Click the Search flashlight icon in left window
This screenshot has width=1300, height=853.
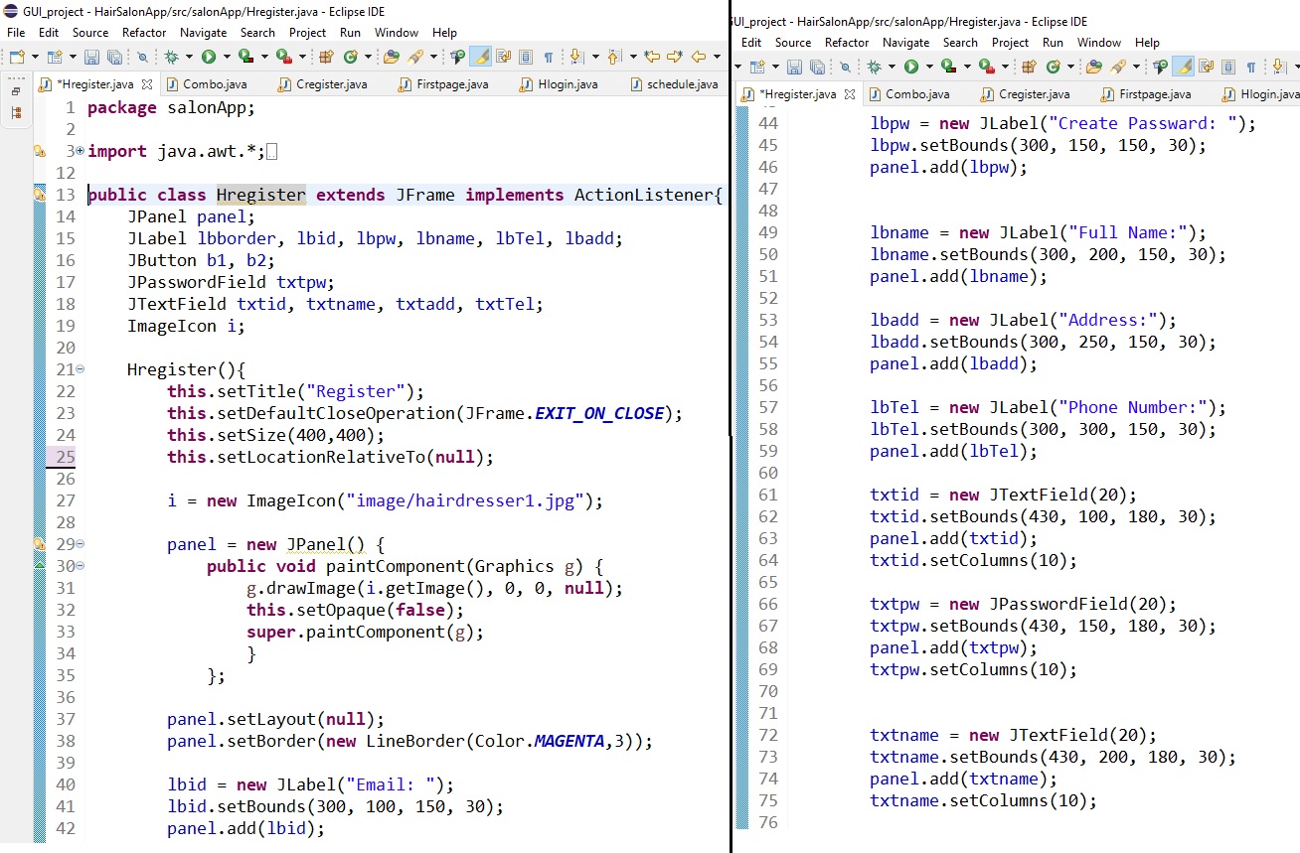coord(415,57)
